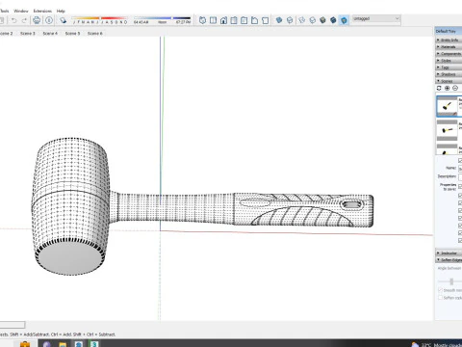Toggle the Show/Hide Shadows icon

click(64, 20)
